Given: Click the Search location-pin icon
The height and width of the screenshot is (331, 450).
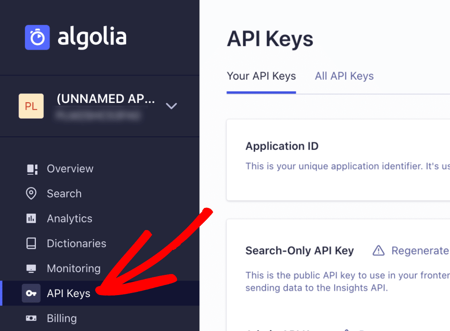Looking at the screenshot, I should click(x=31, y=193).
